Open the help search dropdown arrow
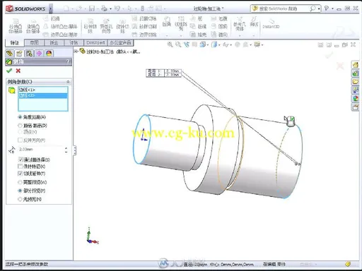The height and width of the screenshot is (271, 362). click(319, 8)
